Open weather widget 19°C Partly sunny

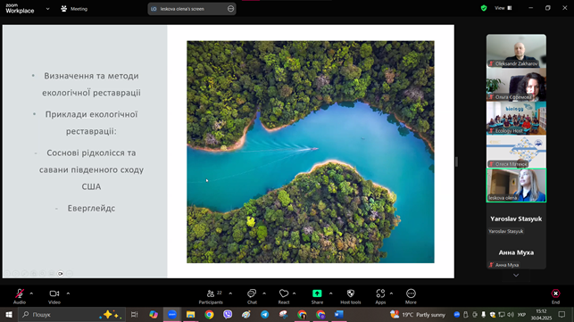[418, 314]
